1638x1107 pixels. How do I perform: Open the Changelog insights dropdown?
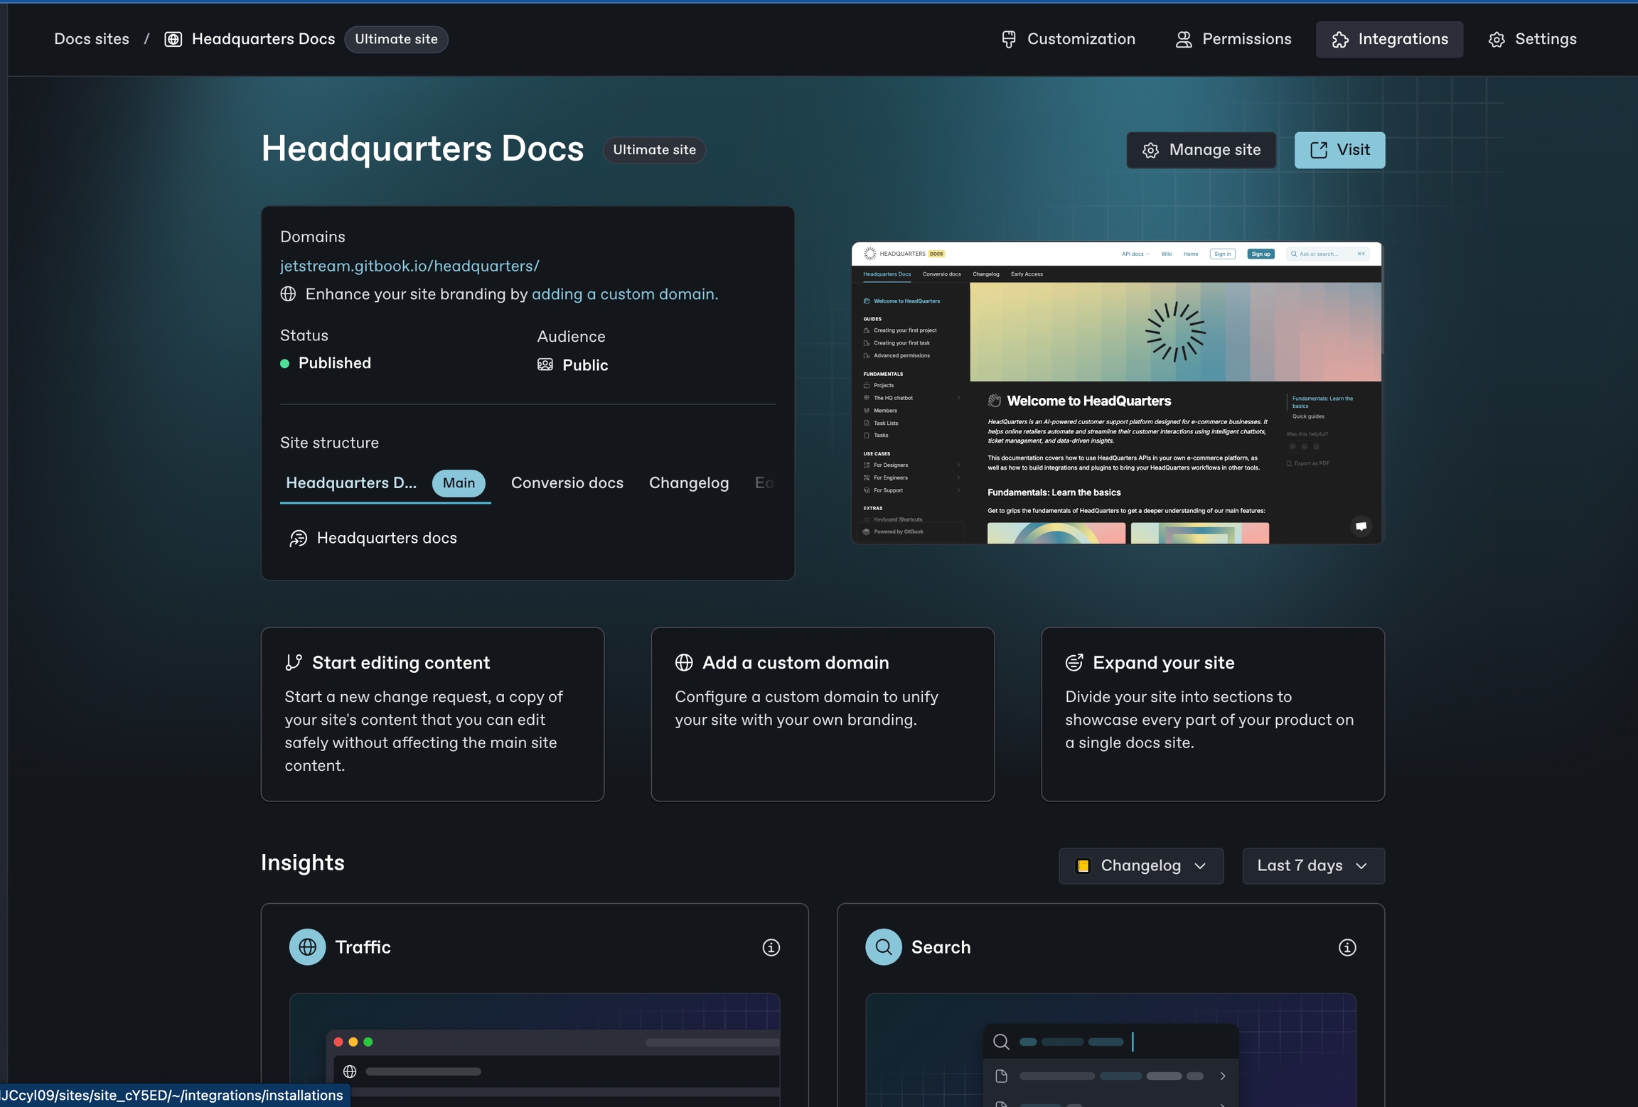tap(1140, 865)
